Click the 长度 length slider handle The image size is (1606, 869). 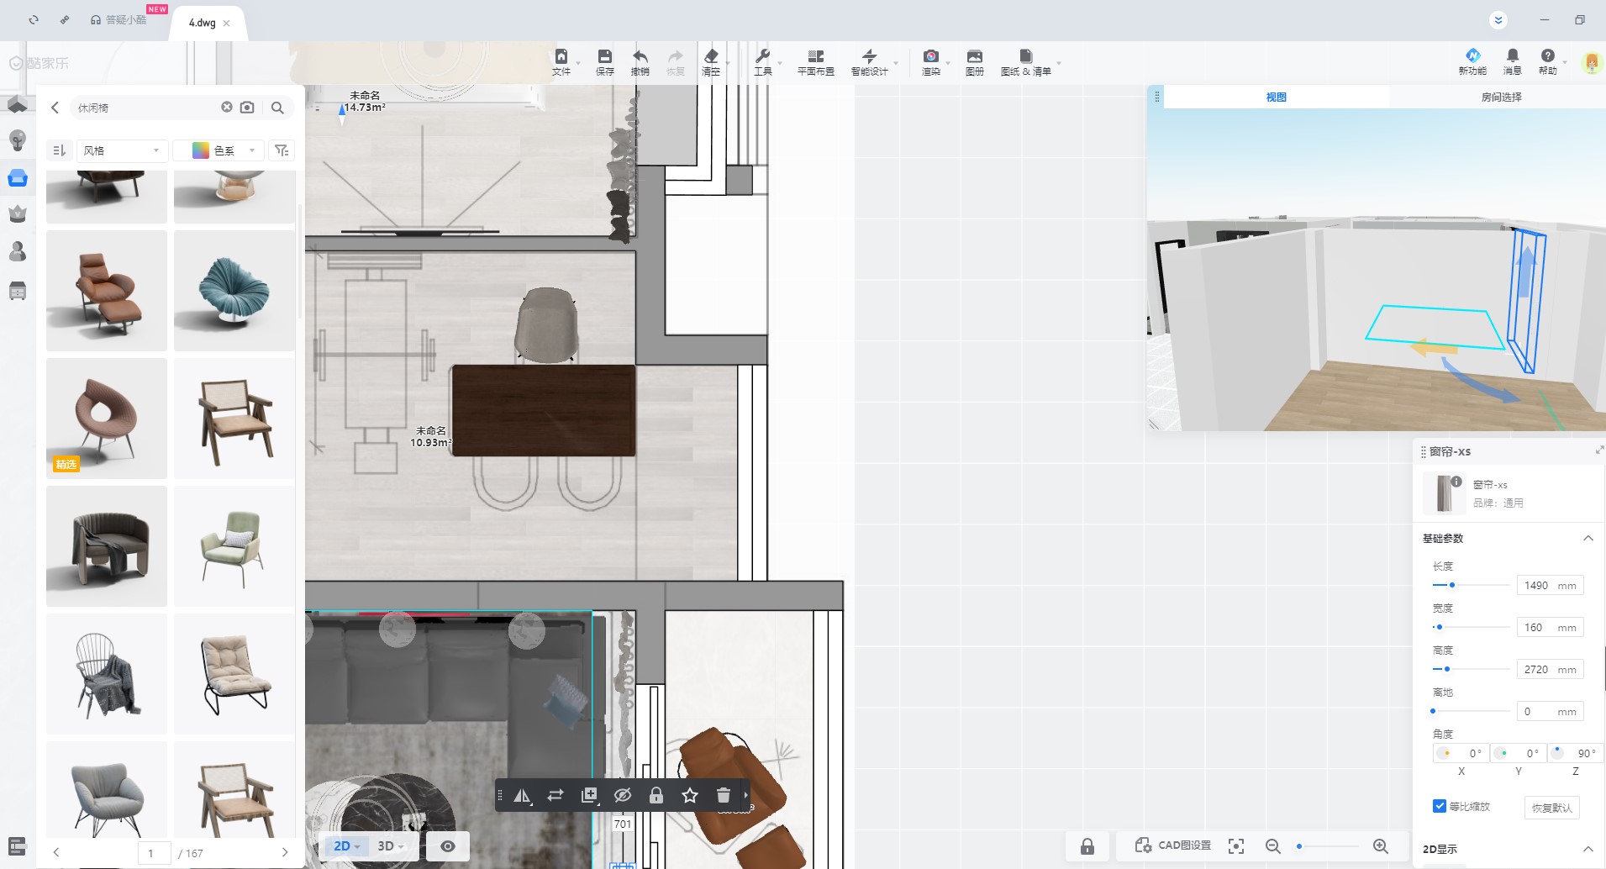click(1451, 585)
